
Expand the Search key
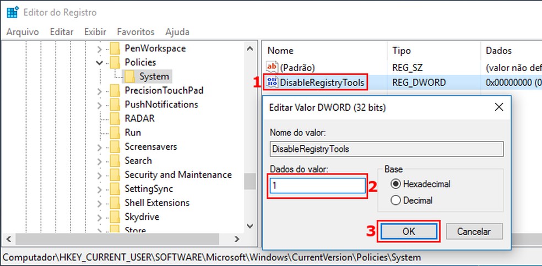[x=100, y=161]
